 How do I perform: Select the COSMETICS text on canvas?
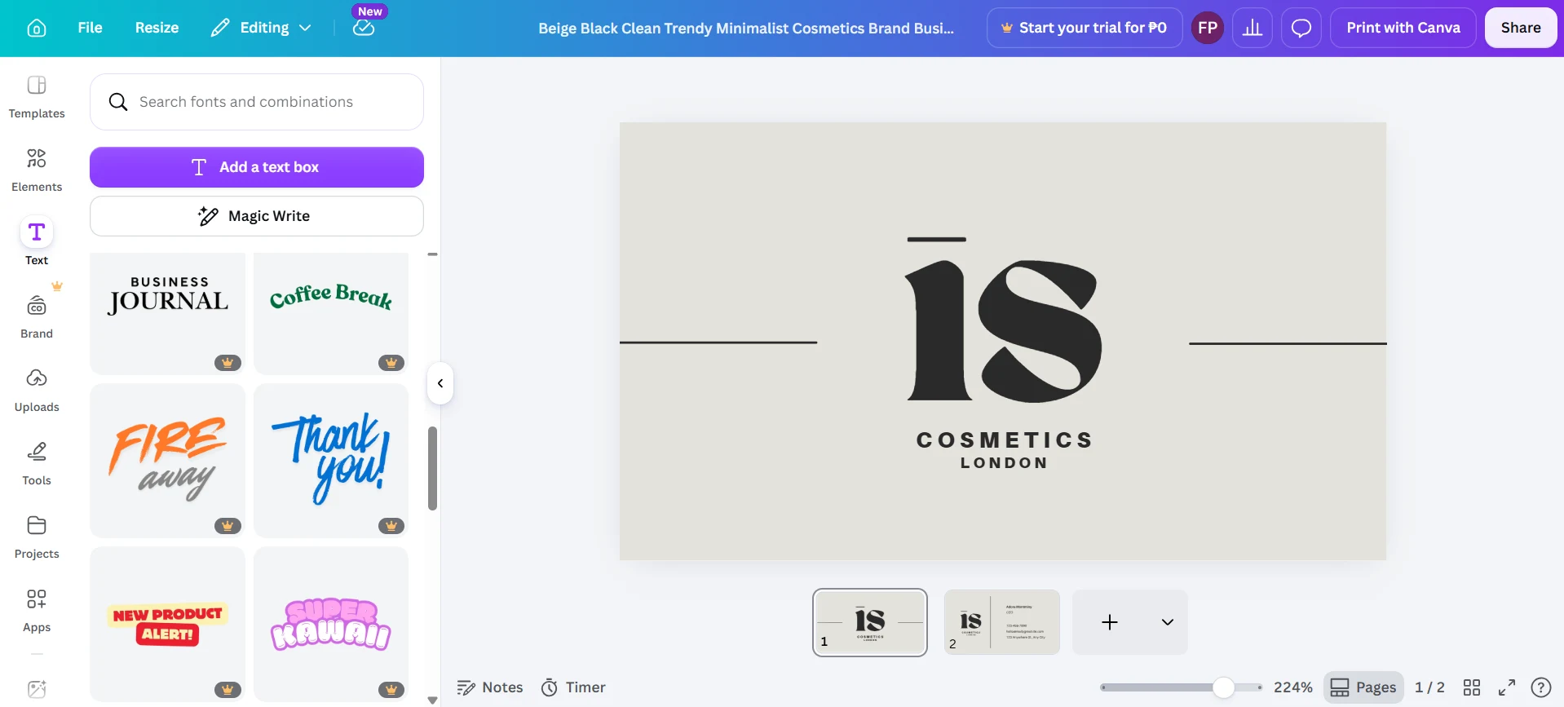[1004, 440]
